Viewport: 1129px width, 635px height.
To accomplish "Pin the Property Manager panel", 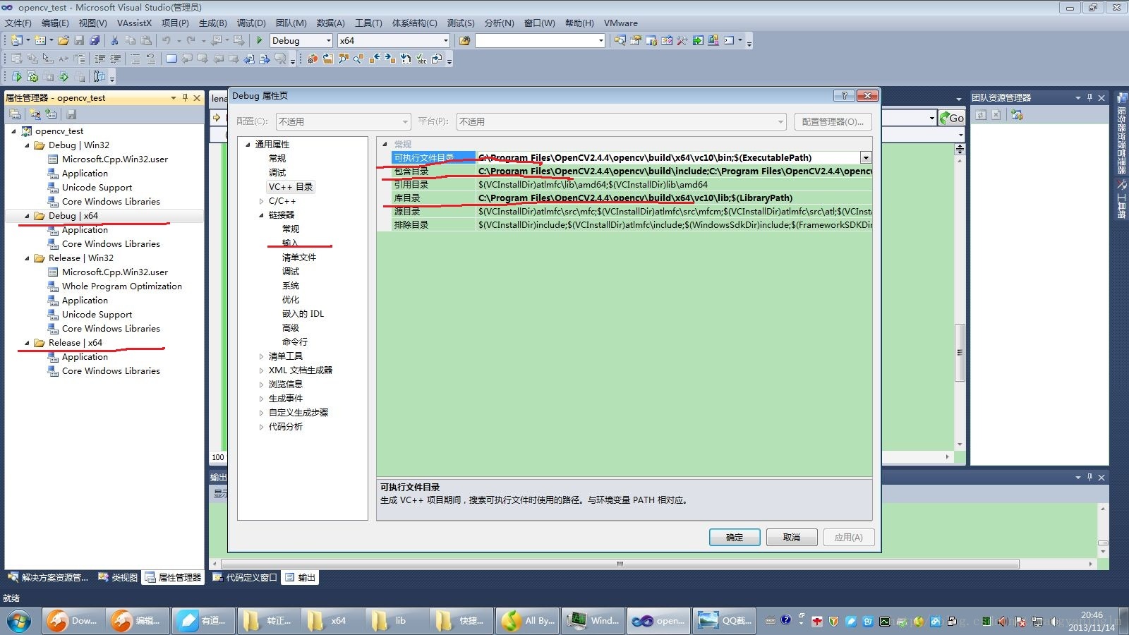I will click(x=185, y=97).
